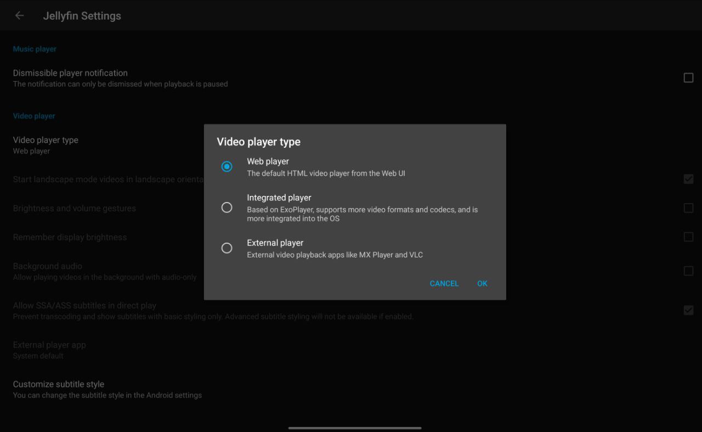Toggle Allow SSA/ASS subtitles checkbox
Screen dimensions: 702x432
[x=688, y=310]
